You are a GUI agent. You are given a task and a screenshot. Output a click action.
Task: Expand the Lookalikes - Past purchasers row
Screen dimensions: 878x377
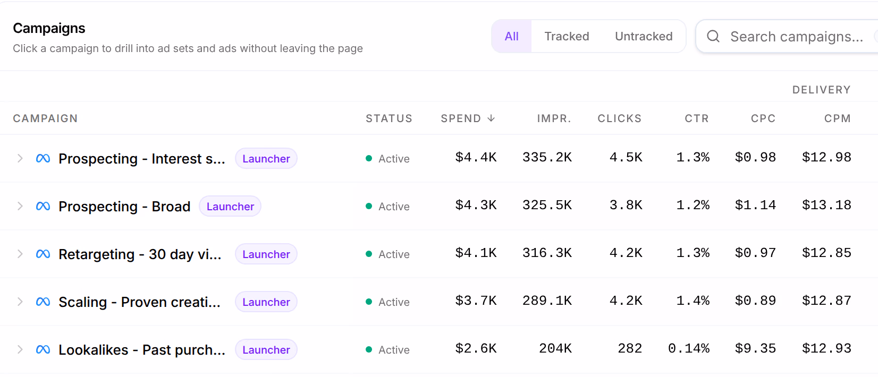point(20,349)
